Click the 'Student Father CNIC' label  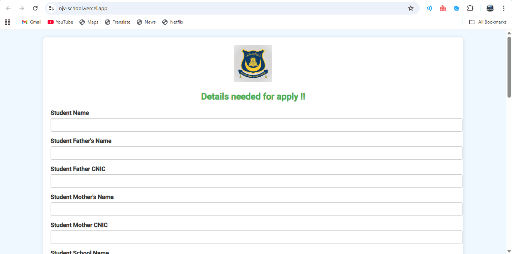click(x=78, y=169)
